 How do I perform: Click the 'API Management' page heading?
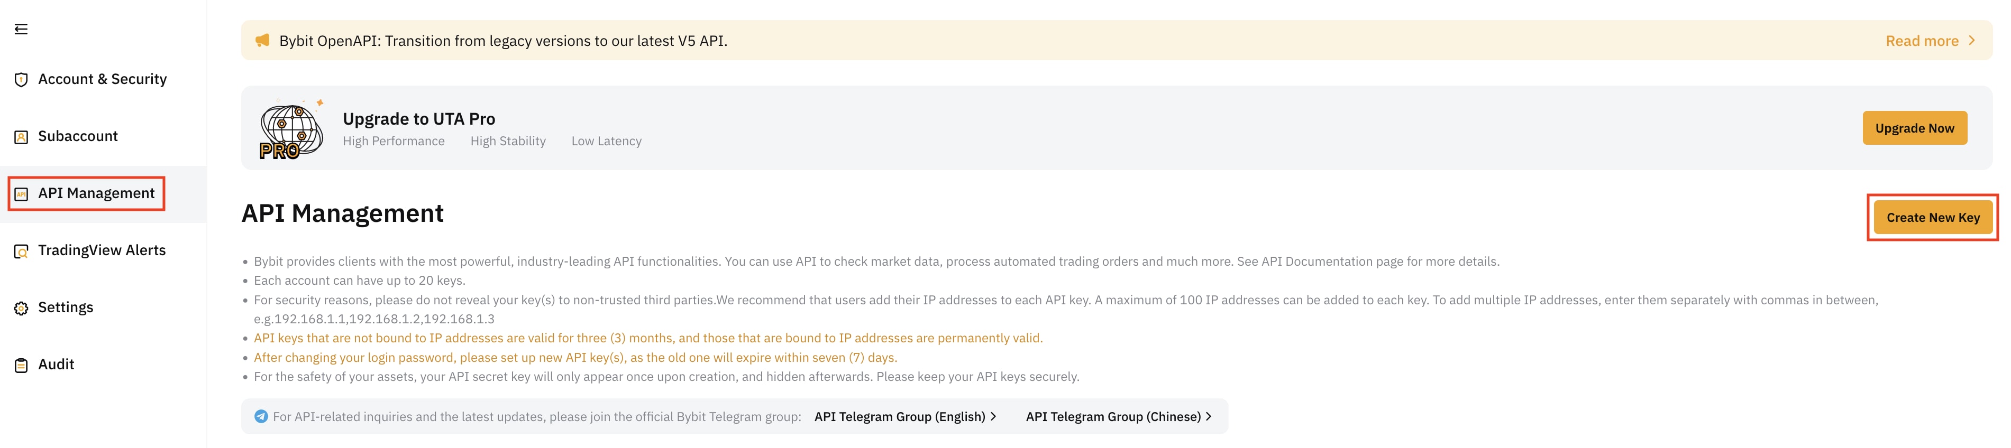coord(342,213)
